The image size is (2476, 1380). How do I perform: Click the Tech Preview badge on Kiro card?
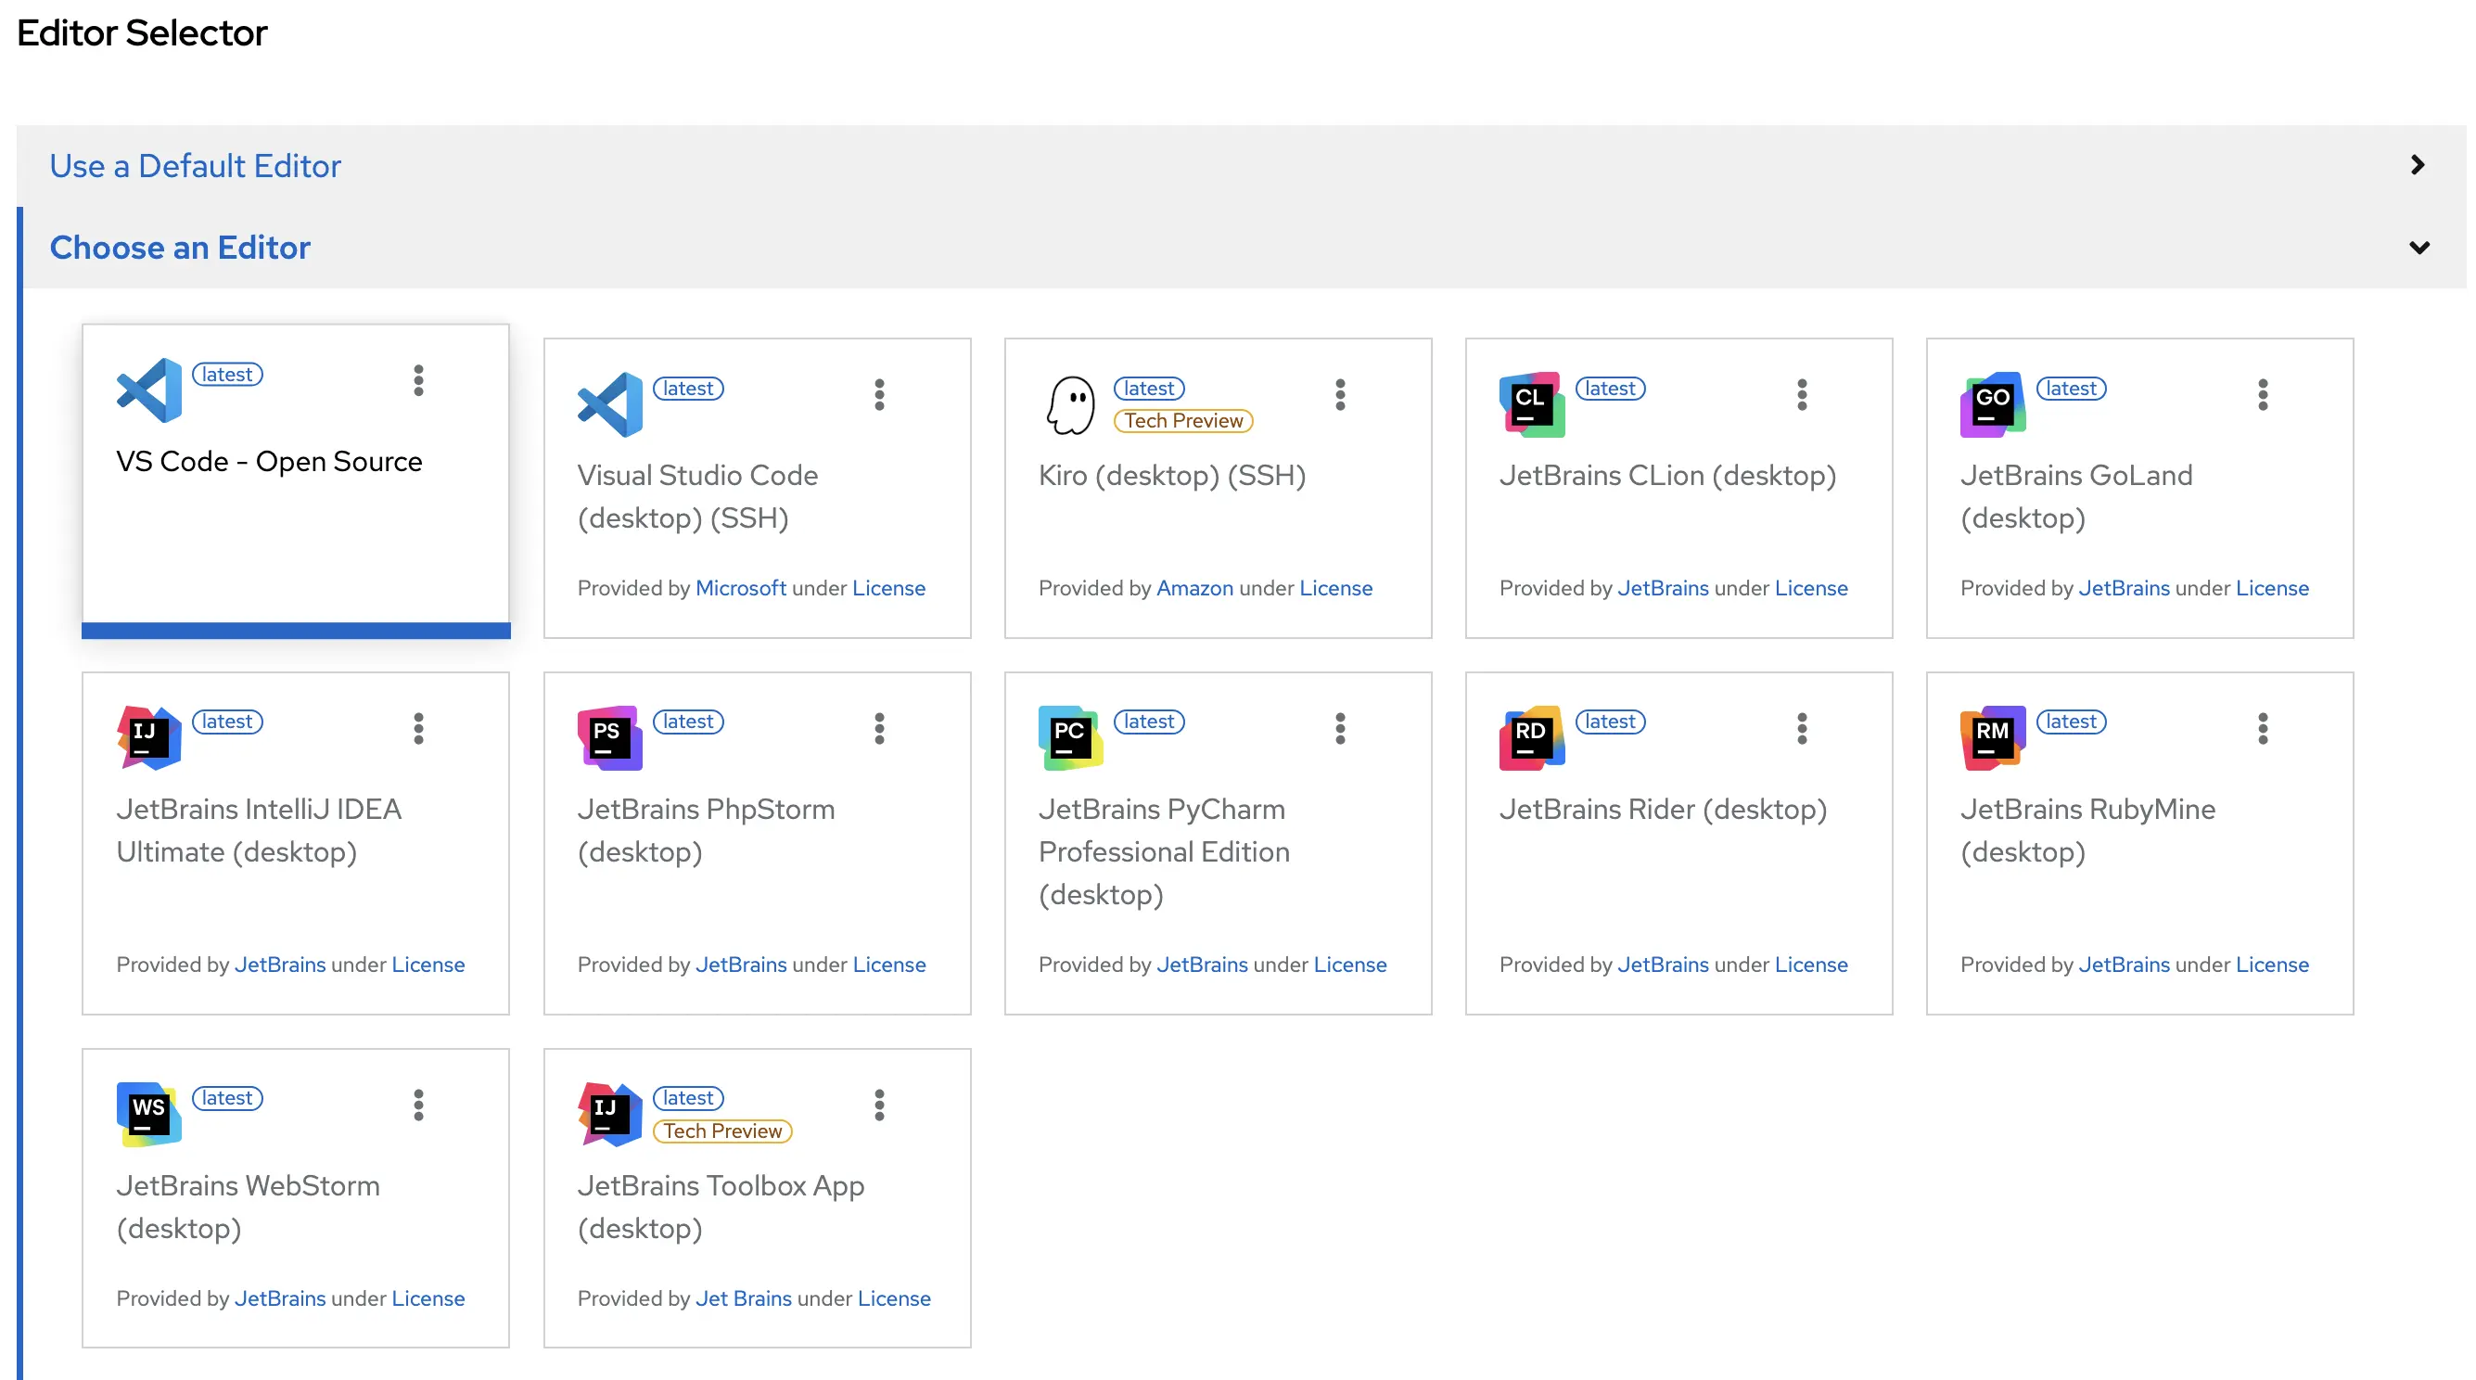pyautogui.click(x=1183, y=421)
